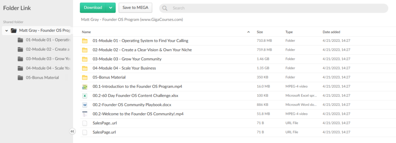Click the search magnifier icon
Viewport: 396px width, 143px height.
[x=165, y=8]
